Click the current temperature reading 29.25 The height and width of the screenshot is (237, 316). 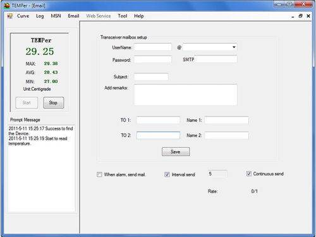[40, 52]
